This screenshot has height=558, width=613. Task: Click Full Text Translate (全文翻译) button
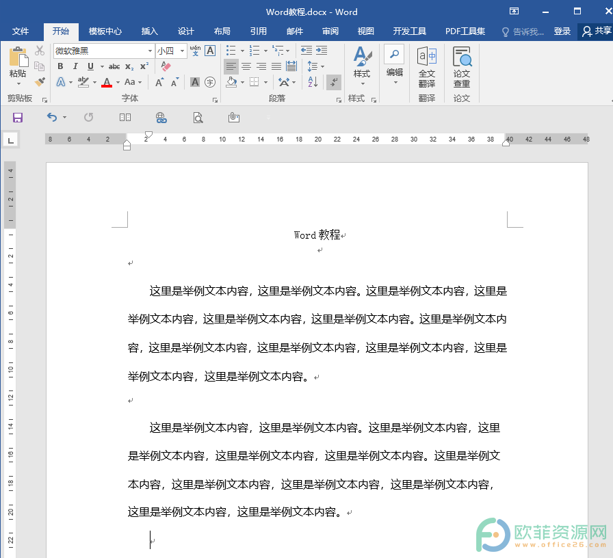coord(426,67)
